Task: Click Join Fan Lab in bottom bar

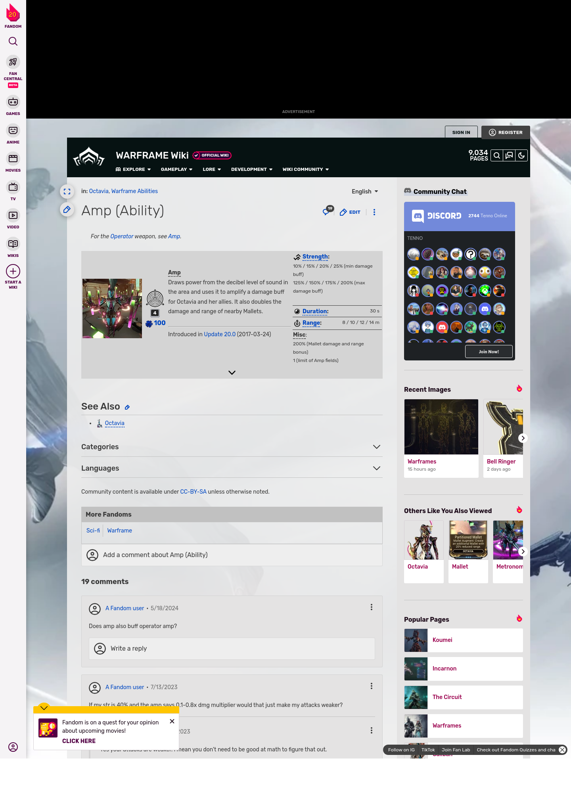Action: [456, 750]
